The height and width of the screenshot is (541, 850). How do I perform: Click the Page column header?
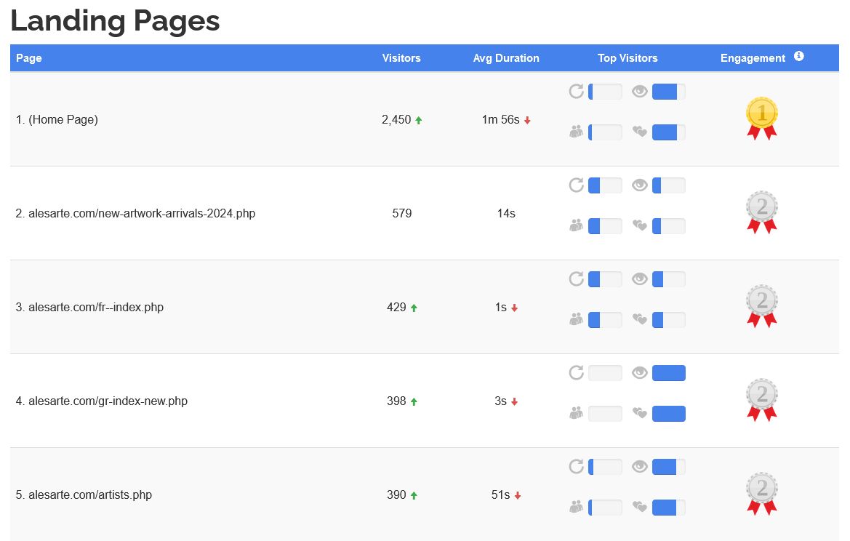click(x=29, y=58)
